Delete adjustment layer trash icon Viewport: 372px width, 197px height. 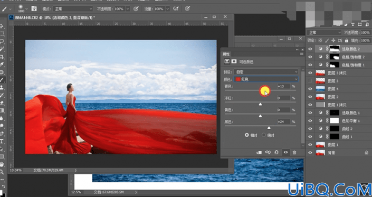point(294,152)
